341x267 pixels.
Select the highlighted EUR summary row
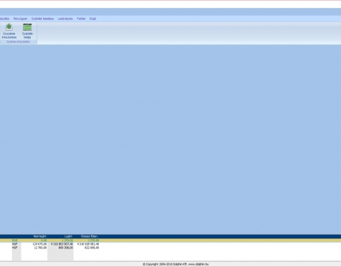pyautogui.click(x=170, y=241)
